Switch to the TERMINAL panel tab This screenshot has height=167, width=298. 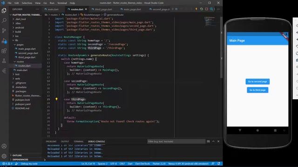point(79,141)
